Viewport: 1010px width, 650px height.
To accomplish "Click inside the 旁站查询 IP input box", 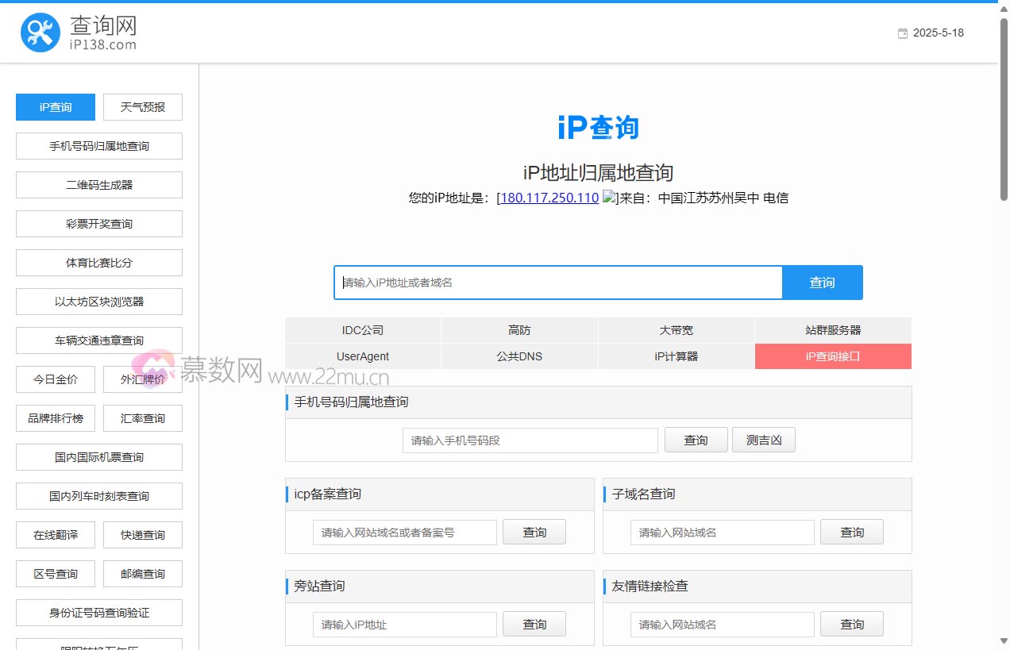I will (x=404, y=624).
